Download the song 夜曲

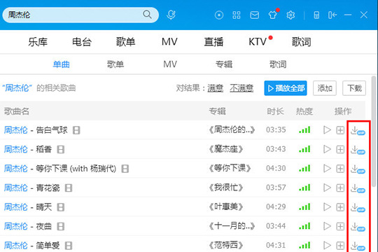pyautogui.click(x=358, y=227)
